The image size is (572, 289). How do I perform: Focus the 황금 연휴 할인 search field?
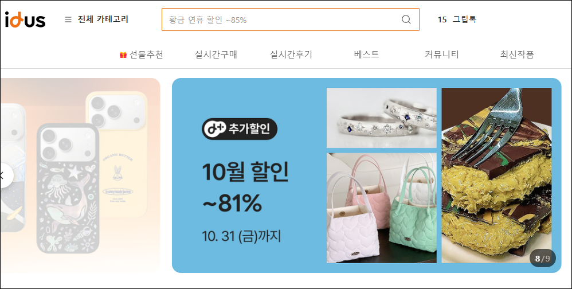[281, 19]
